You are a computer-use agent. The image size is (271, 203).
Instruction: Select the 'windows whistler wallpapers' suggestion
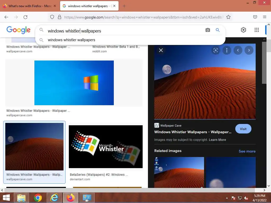(x=130, y=40)
